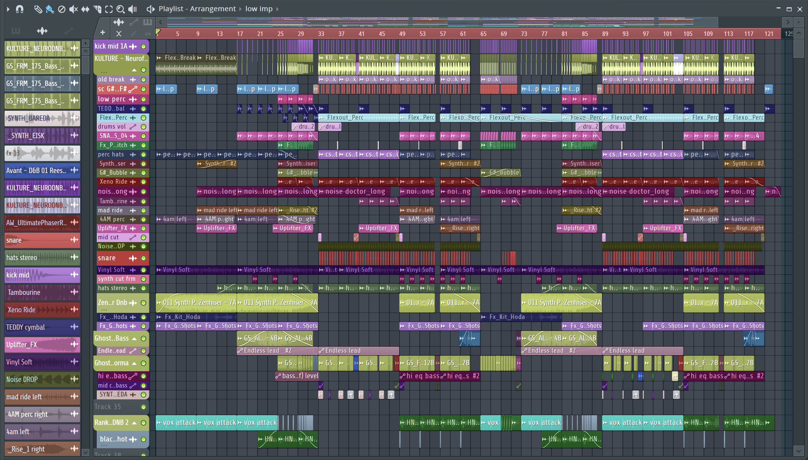Viewport: 808px width, 460px height.
Task: Click the waveform icon on the Tambourine picker item
Action: tap(75, 292)
